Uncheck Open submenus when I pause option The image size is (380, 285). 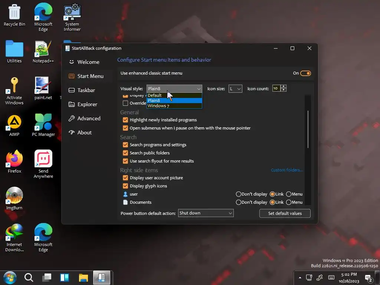125,128
